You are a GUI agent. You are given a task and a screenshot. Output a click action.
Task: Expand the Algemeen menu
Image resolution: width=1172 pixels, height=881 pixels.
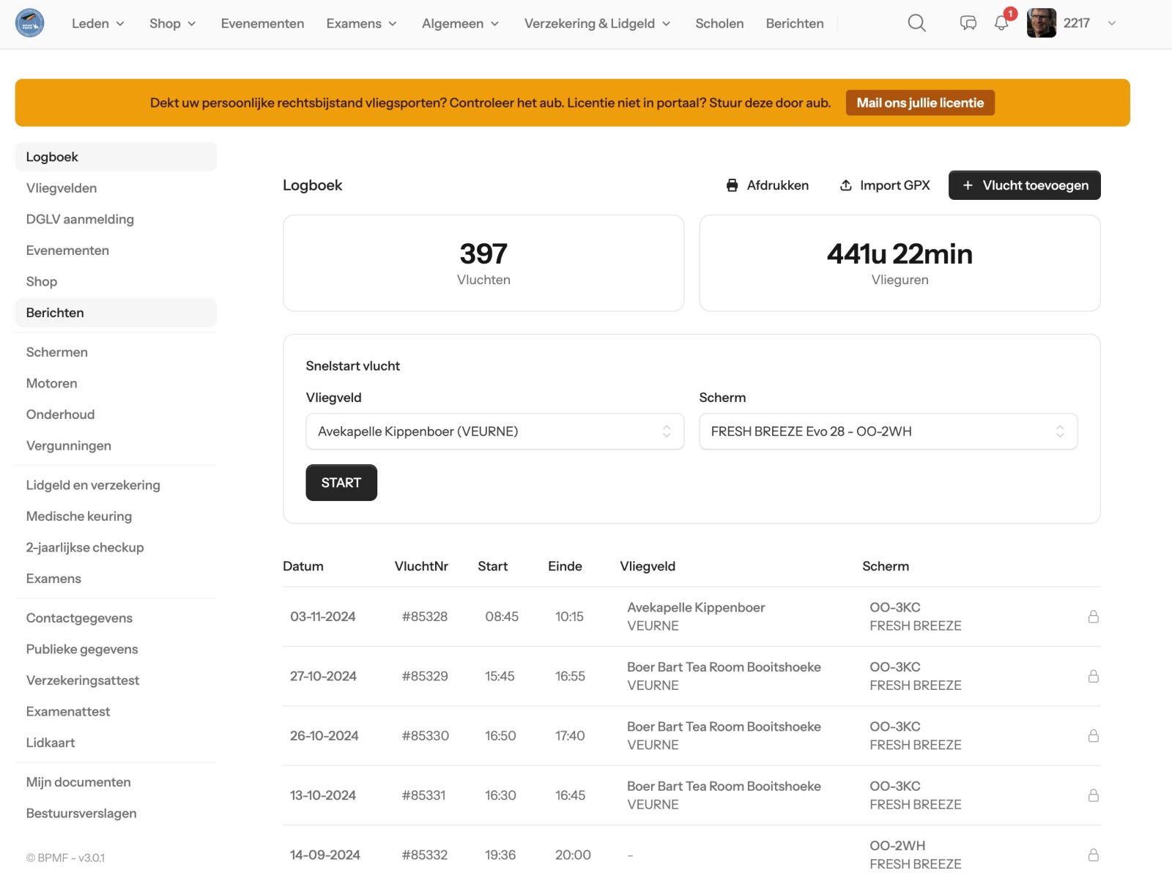tap(461, 23)
